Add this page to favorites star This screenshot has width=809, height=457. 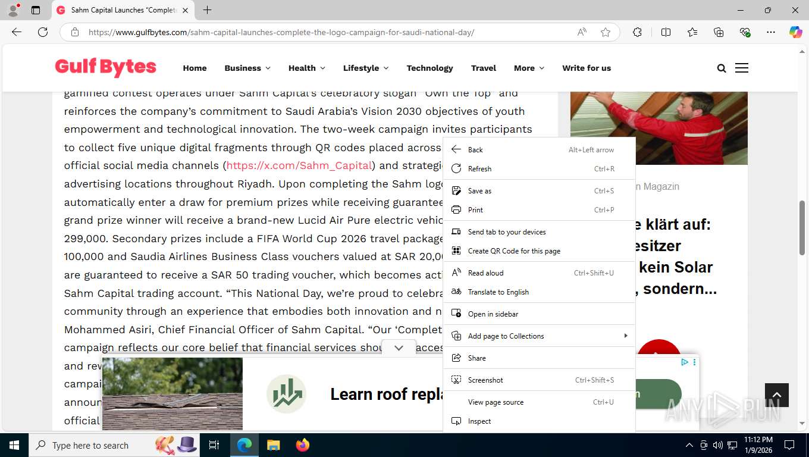606,32
